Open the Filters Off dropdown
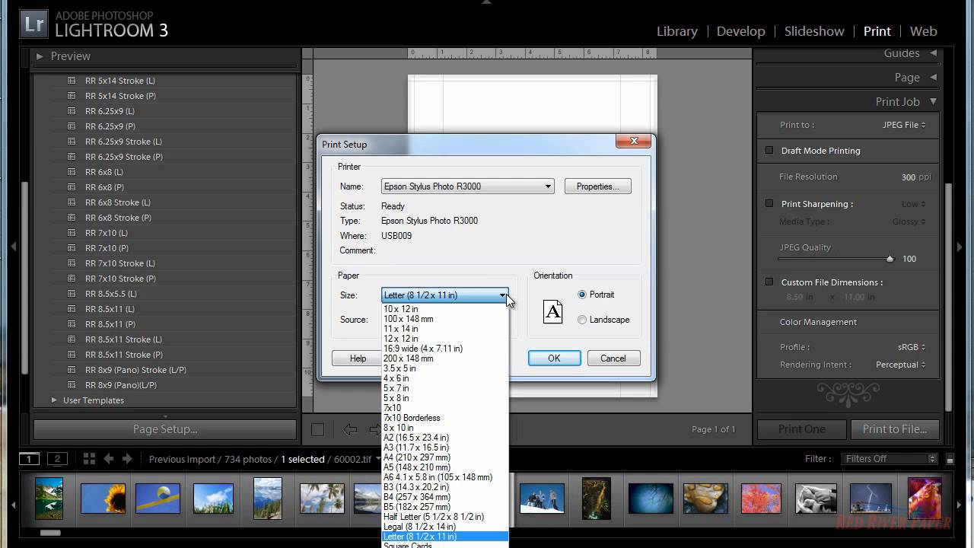The width and height of the screenshot is (974, 548). click(890, 459)
